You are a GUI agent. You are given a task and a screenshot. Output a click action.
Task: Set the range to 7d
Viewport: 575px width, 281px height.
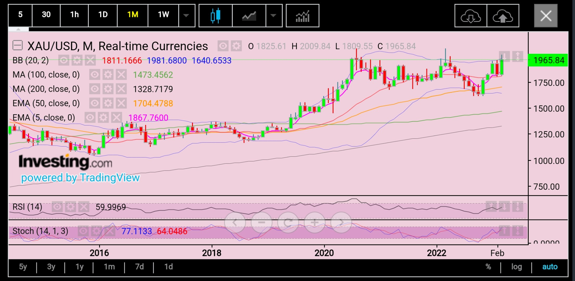coord(139,267)
